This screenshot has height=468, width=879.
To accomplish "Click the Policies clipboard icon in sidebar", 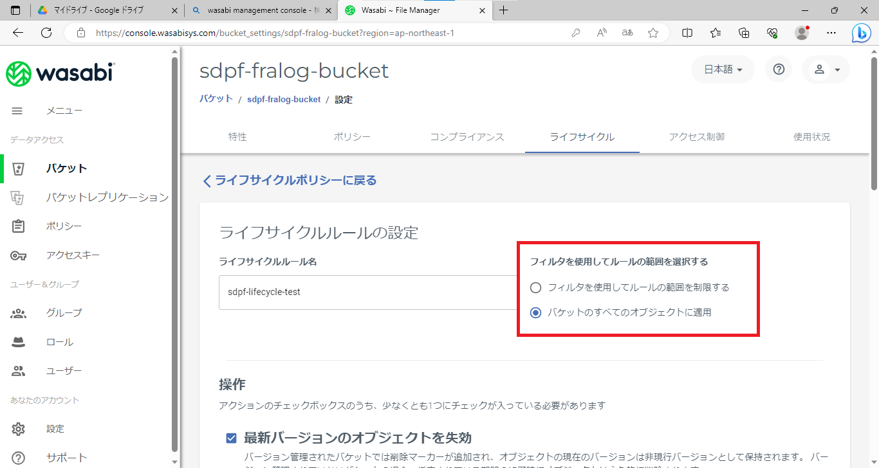I will pos(18,226).
